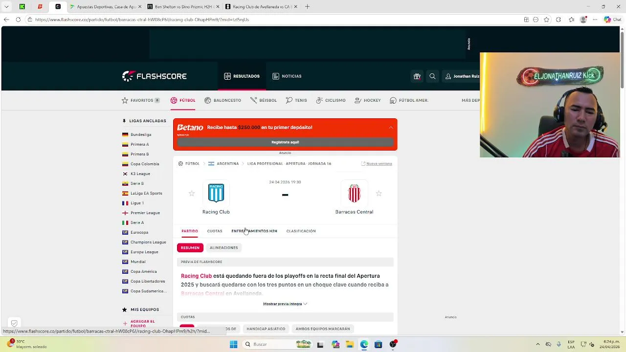
Task: Open Liga Profesional Apertura Jornada 16 link
Action: click(x=289, y=164)
